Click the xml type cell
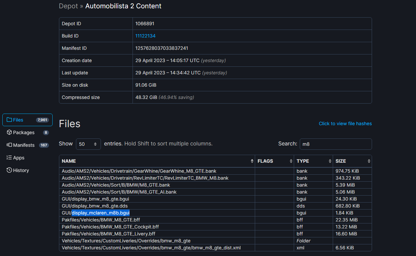 coord(313,248)
